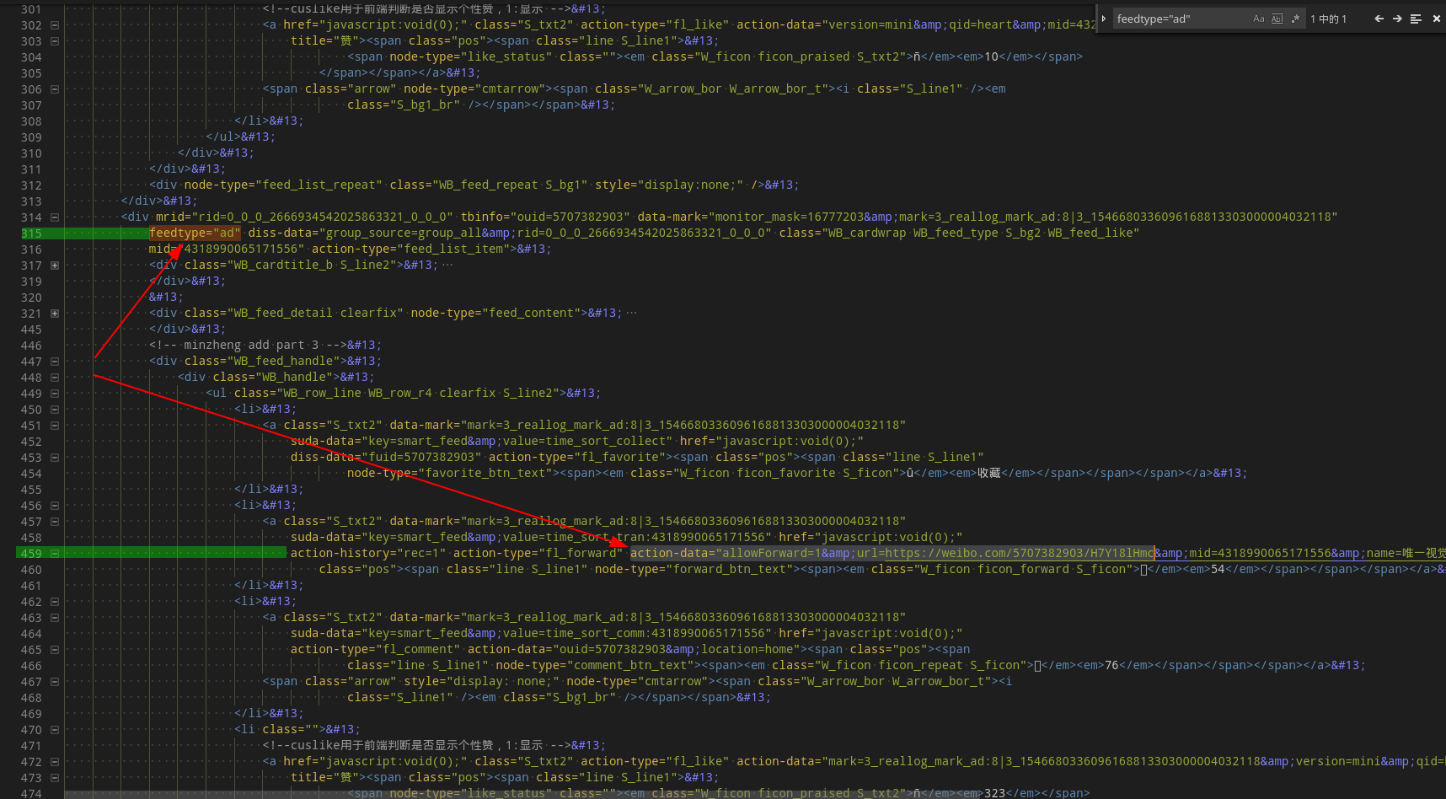Collapse the fold at line 459
This screenshot has width=1446, height=799.
pyautogui.click(x=55, y=554)
